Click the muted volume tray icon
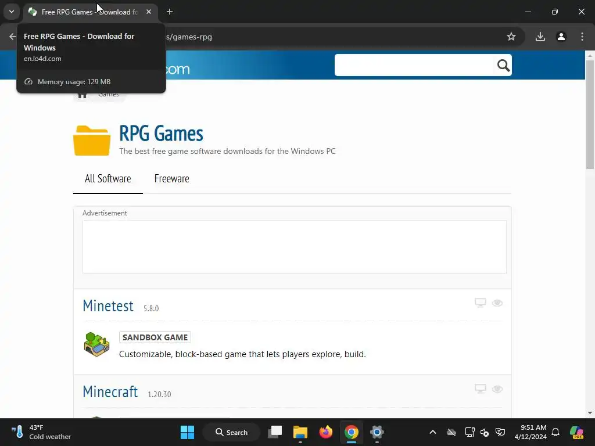The height and width of the screenshot is (446, 595). tap(485, 432)
